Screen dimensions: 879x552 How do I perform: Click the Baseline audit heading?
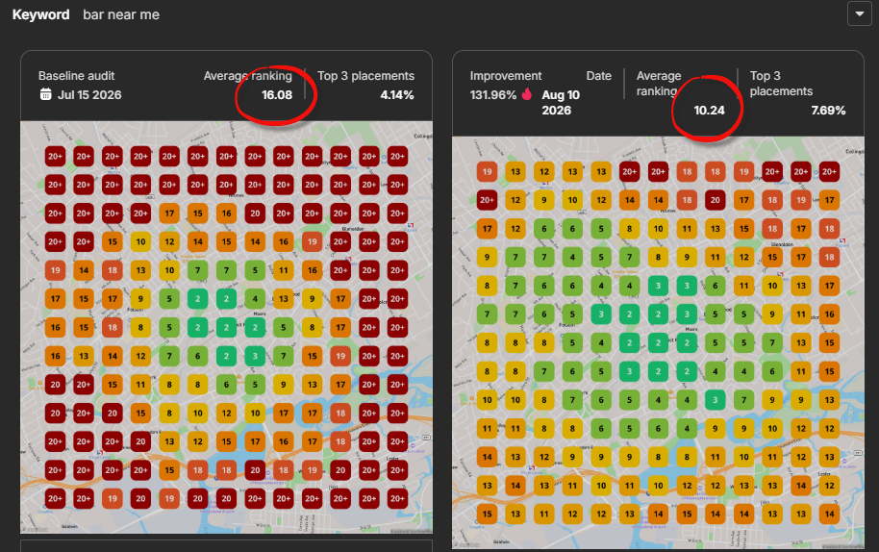pyautogui.click(x=76, y=76)
